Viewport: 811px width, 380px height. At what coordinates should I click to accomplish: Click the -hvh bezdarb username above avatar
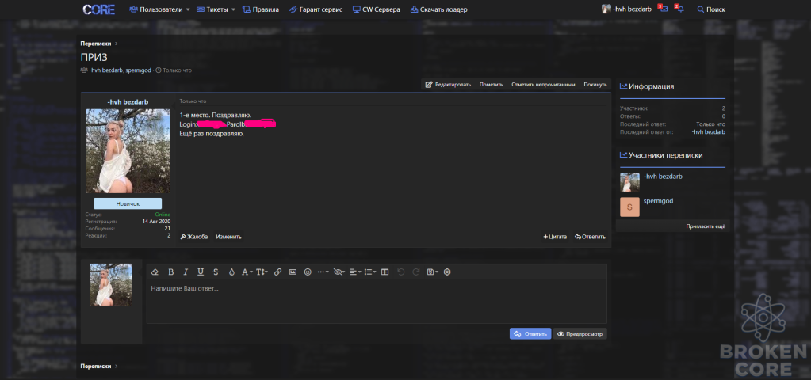coord(128,101)
